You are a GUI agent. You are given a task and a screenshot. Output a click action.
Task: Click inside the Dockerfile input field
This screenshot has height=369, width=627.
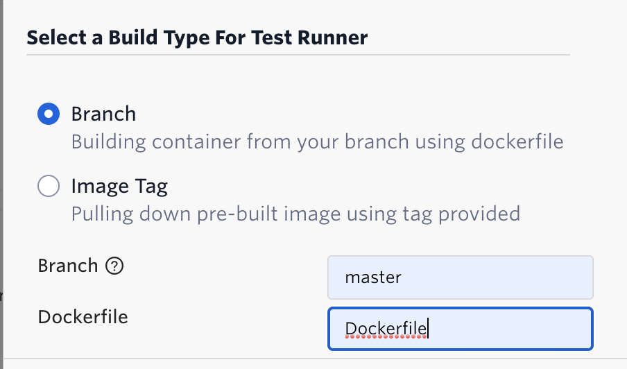[x=461, y=329]
